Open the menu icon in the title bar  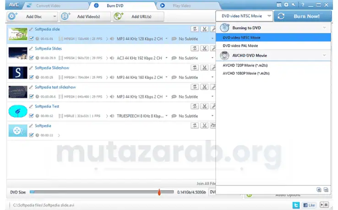point(279,5)
